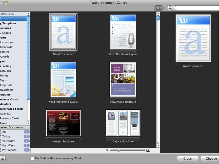Pick the Ascent Brochure template

(x=63, y=123)
